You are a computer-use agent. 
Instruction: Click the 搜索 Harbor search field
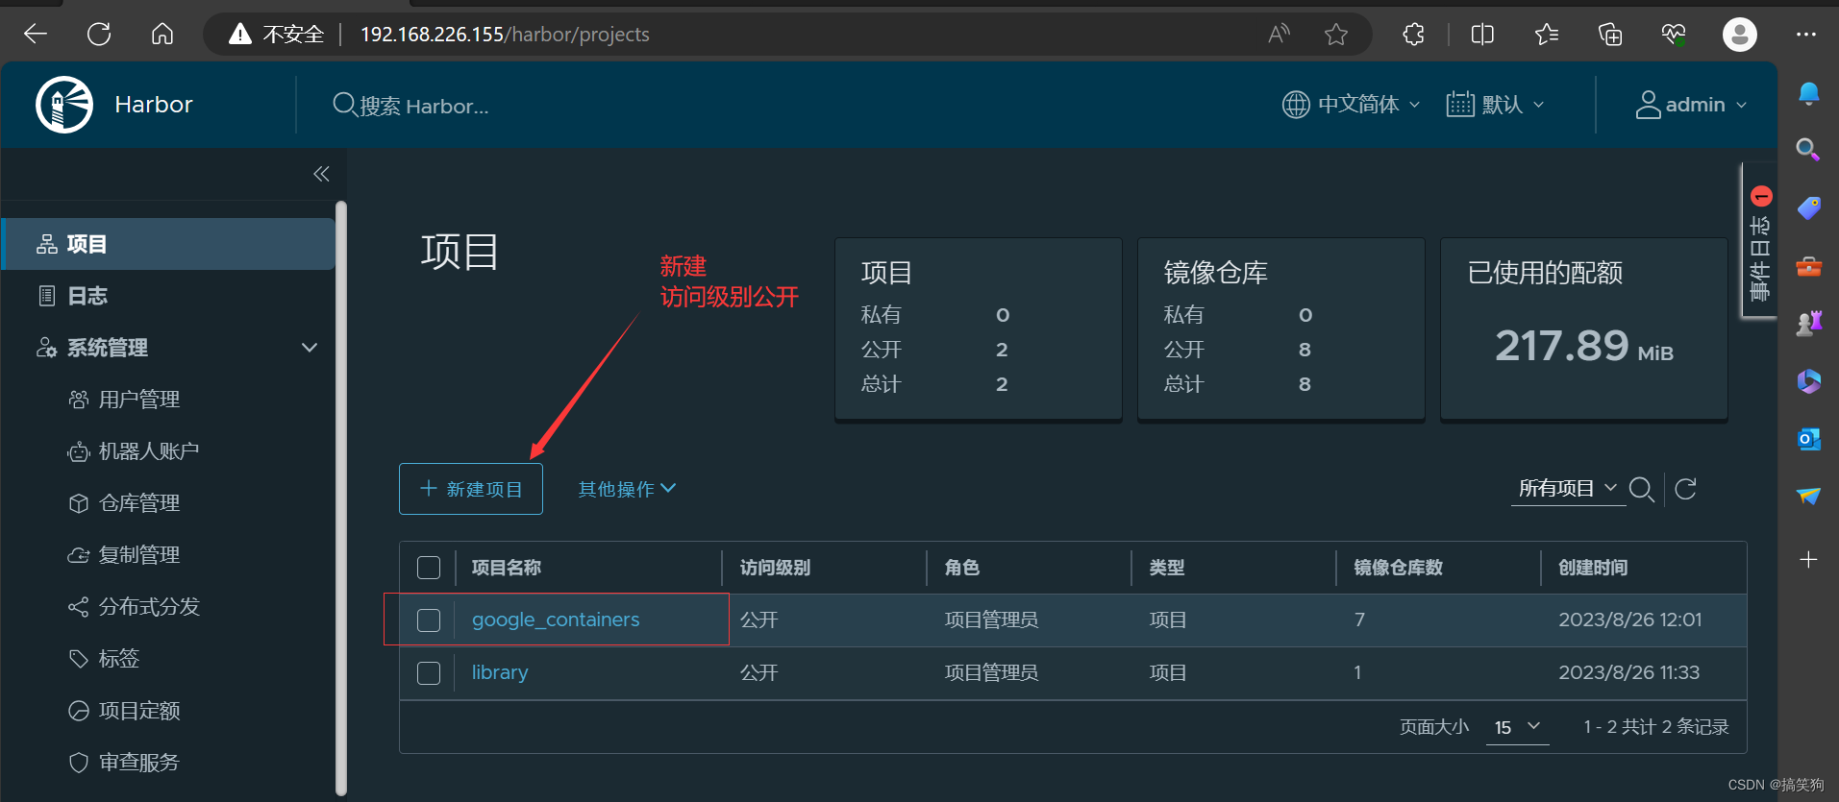[411, 105]
